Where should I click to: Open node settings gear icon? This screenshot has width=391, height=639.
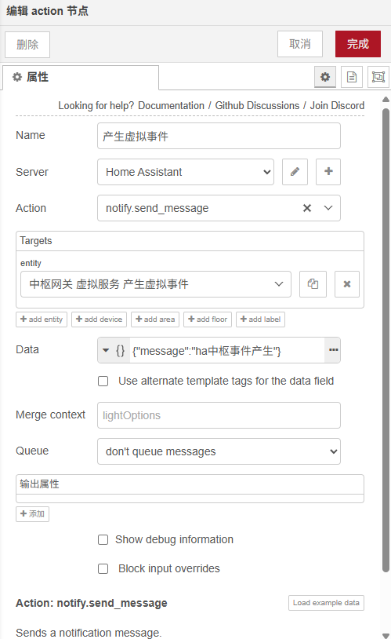tap(325, 77)
